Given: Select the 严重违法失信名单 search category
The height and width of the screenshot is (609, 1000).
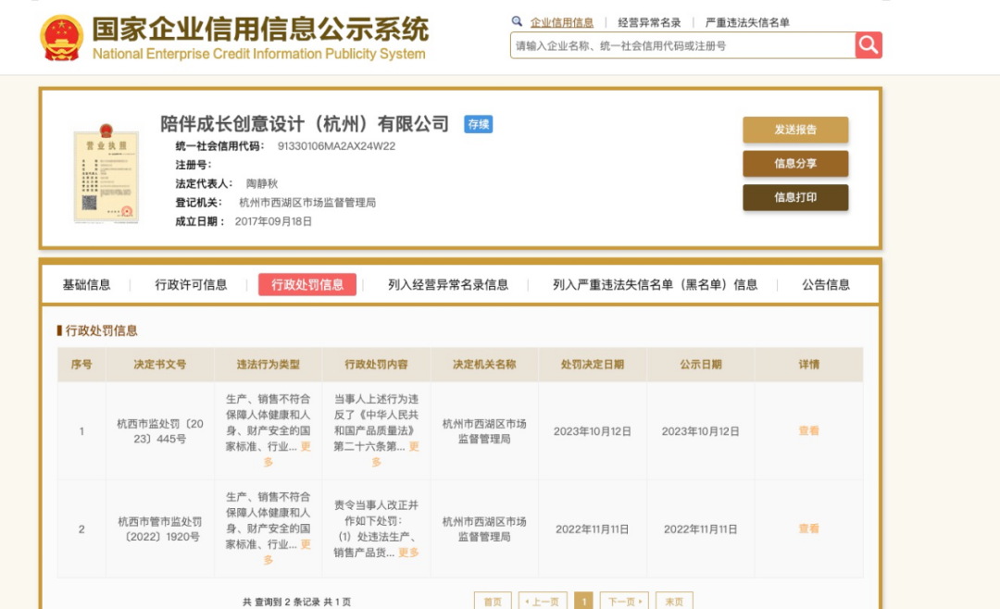Looking at the screenshot, I should (x=747, y=22).
